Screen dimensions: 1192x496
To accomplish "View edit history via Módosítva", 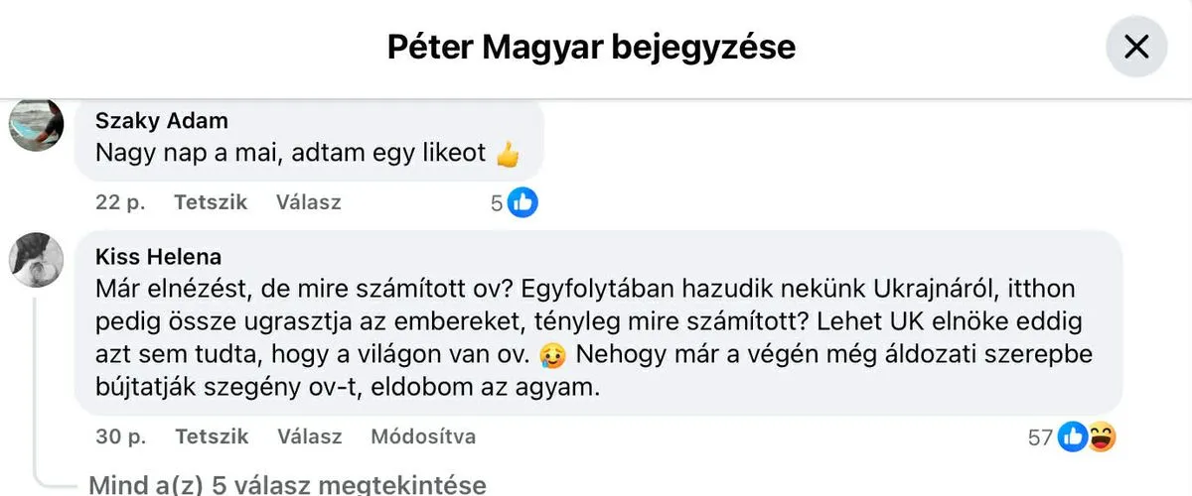I will (423, 436).
